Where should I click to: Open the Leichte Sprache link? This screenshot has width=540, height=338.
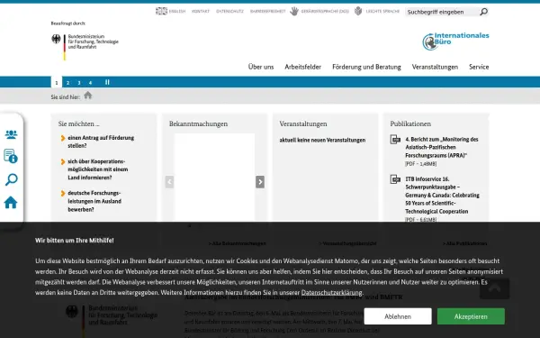coord(382,12)
